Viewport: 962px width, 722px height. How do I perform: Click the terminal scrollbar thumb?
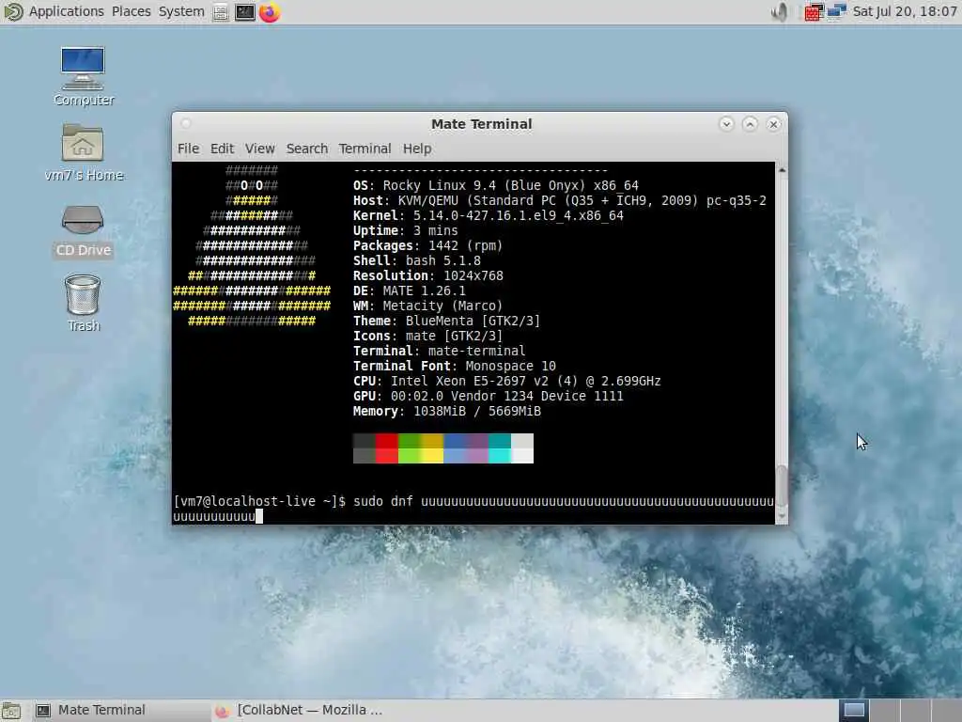point(782,486)
